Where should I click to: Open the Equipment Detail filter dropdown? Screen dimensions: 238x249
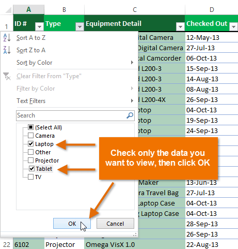pyautogui.click(x=180, y=27)
